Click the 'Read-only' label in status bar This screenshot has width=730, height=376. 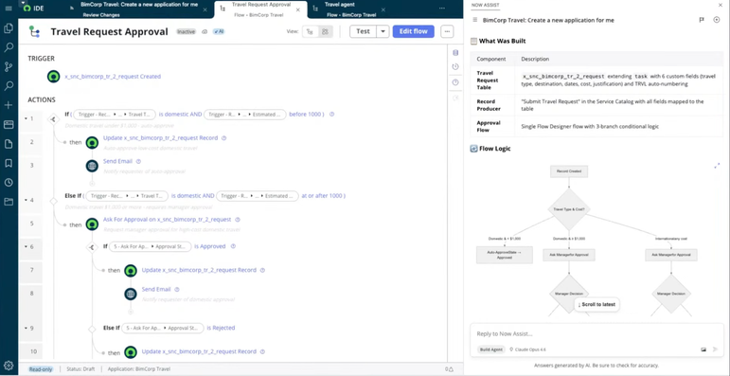point(41,369)
